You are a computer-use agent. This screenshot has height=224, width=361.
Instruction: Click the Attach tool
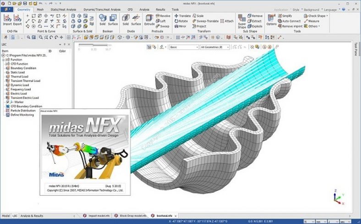(x=227, y=21)
